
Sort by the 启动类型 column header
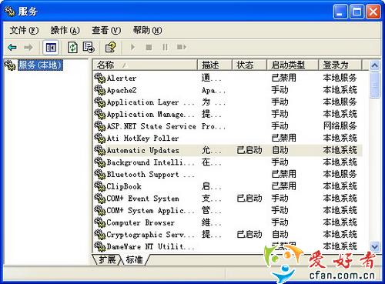293,65
